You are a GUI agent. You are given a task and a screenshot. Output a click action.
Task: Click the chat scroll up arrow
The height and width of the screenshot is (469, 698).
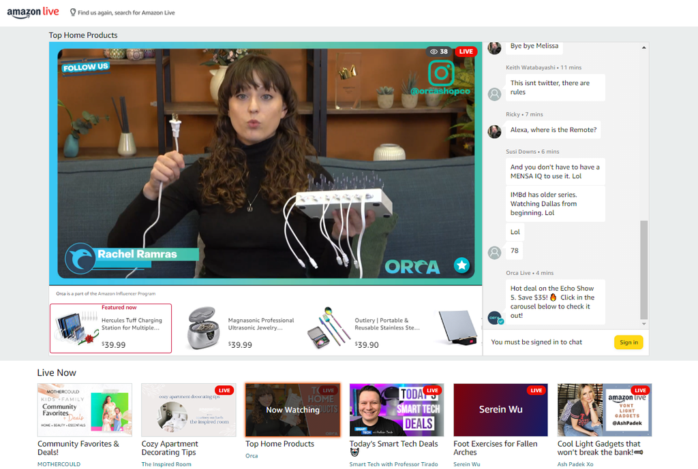pos(643,48)
